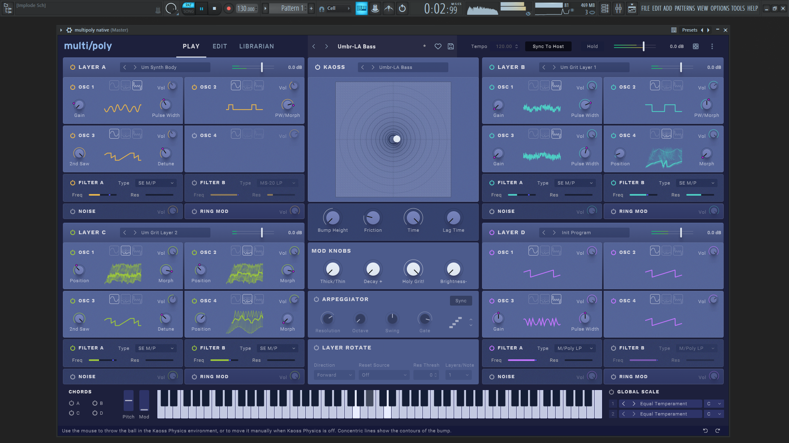
Task: Open Layer Rotate Direction Forward dropdown
Action: tap(334, 375)
